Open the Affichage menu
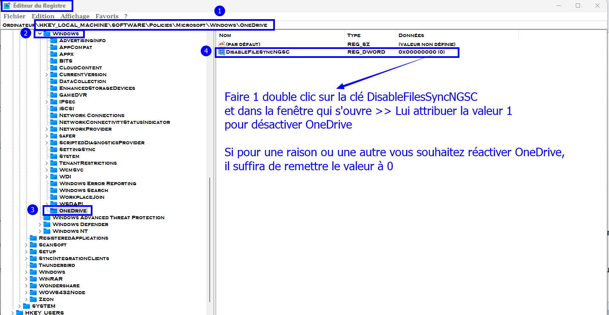The image size is (609, 315). click(75, 16)
